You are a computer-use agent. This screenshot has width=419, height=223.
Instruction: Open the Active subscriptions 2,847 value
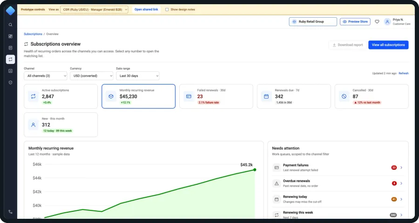coord(48,97)
